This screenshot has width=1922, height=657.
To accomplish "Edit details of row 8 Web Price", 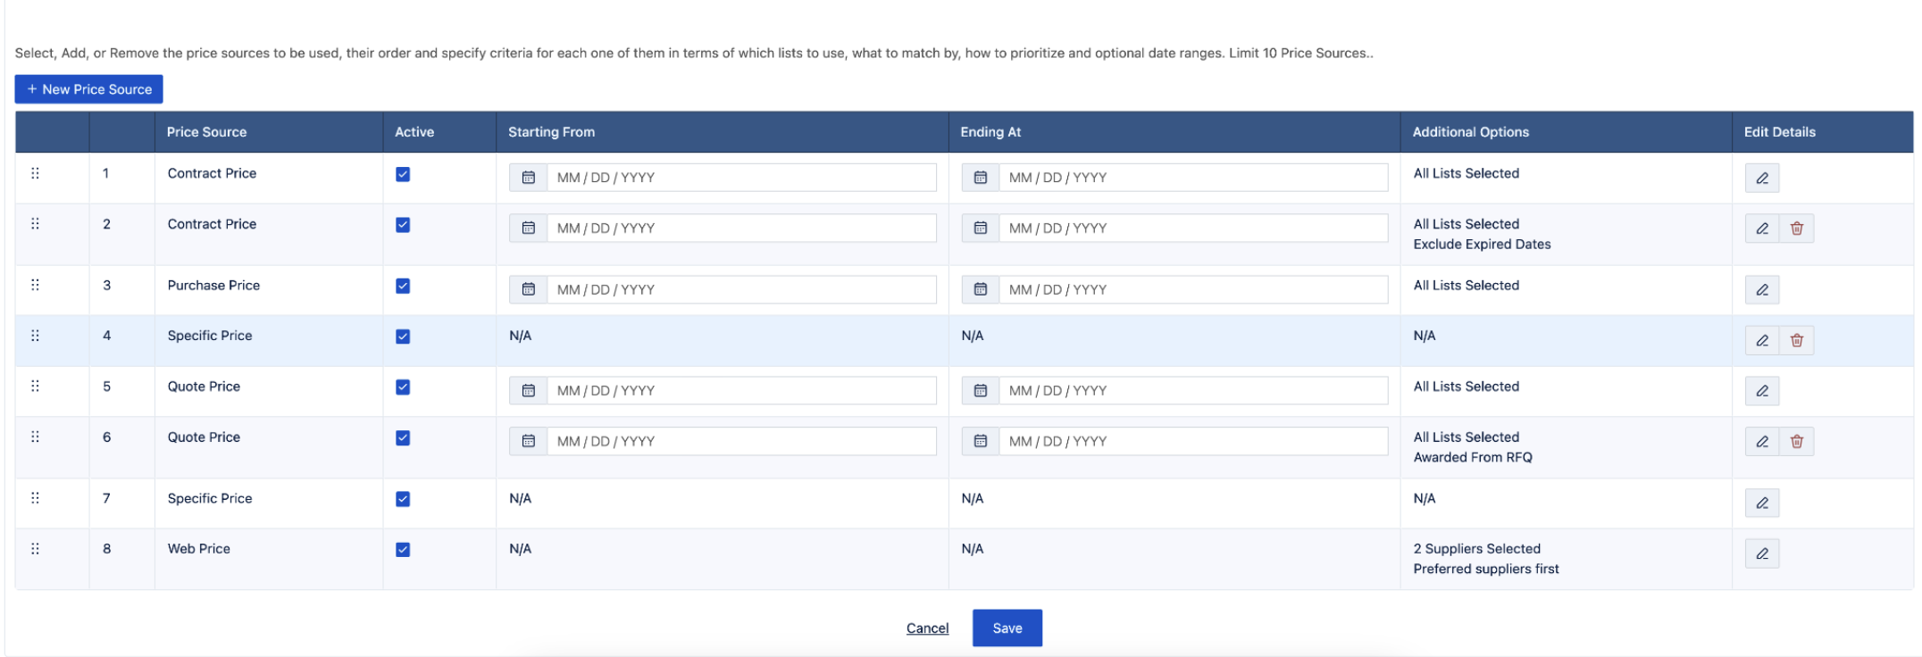I will (1761, 553).
